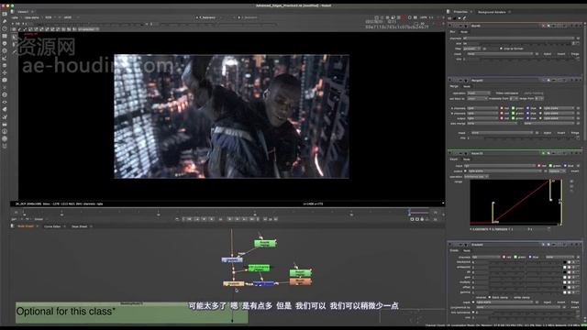This screenshot has width=587, height=330.
Task: Toggle the red checkbox on Merge output row
Action: (502, 118)
